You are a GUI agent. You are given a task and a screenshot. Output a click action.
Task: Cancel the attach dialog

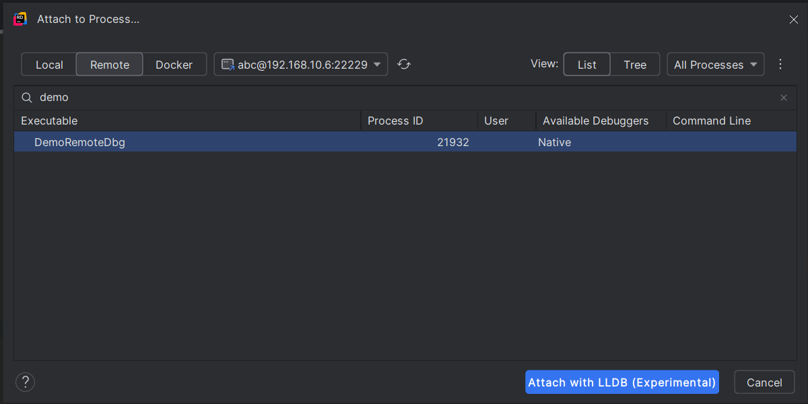(764, 382)
